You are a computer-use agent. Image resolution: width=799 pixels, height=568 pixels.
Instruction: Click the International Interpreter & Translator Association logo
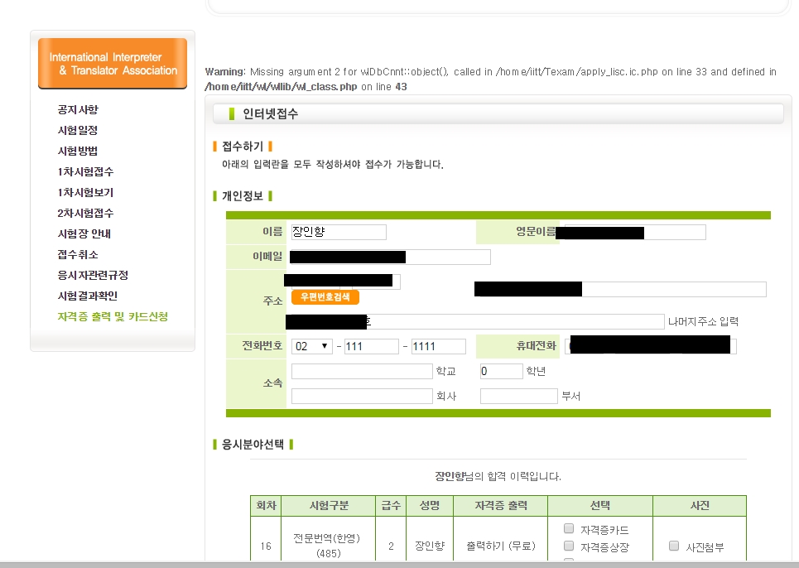(x=113, y=64)
